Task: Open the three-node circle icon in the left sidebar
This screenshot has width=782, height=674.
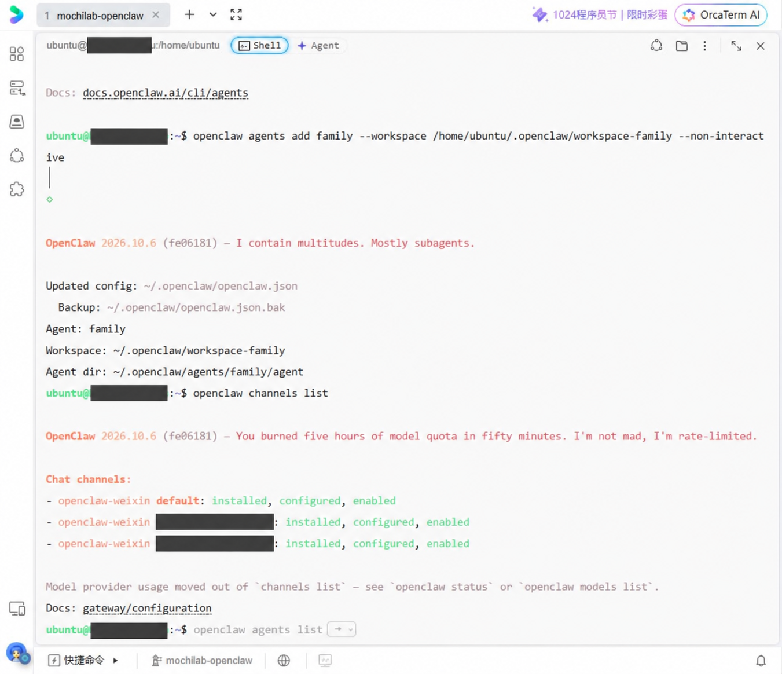Action: pyautogui.click(x=17, y=155)
